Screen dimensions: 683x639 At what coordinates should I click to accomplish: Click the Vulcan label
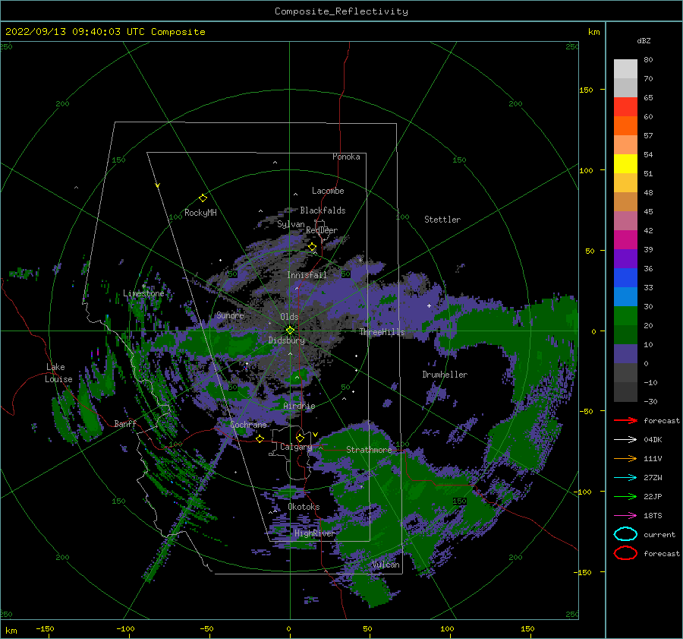pos(386,565)
